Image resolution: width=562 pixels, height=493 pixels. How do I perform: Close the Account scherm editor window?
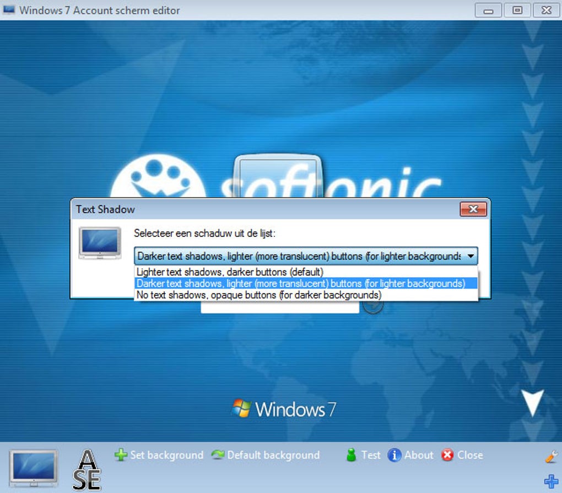546,10
